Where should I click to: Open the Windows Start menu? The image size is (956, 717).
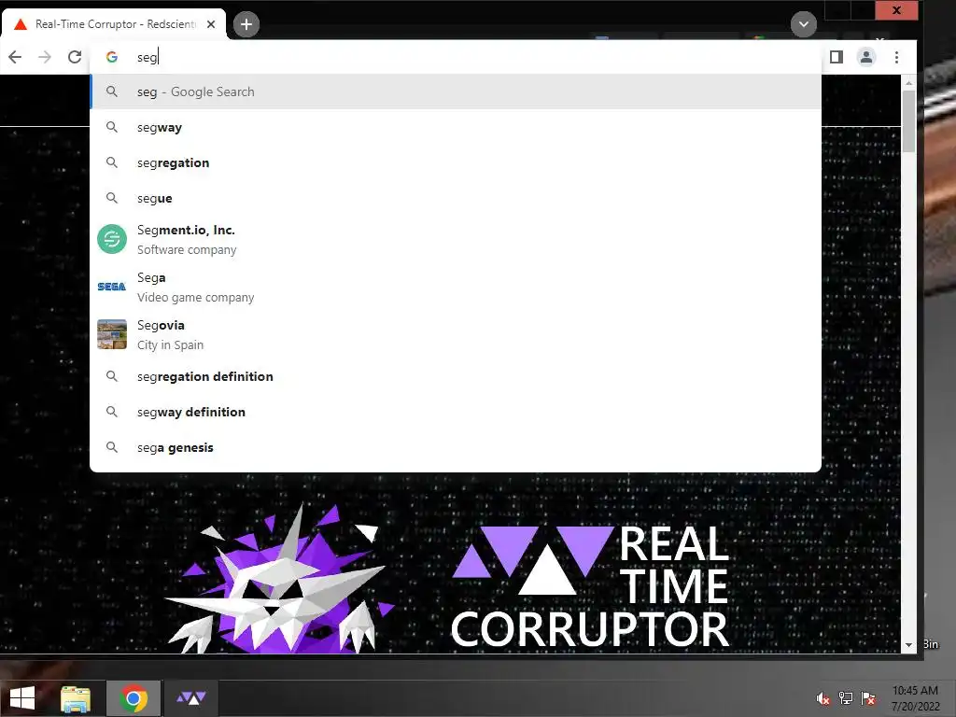tap(22, 698)
